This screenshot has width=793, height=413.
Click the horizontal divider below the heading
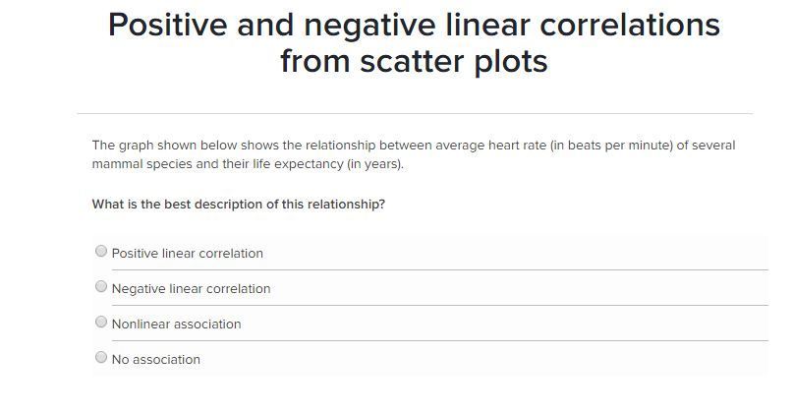click(x=414, y=114)
